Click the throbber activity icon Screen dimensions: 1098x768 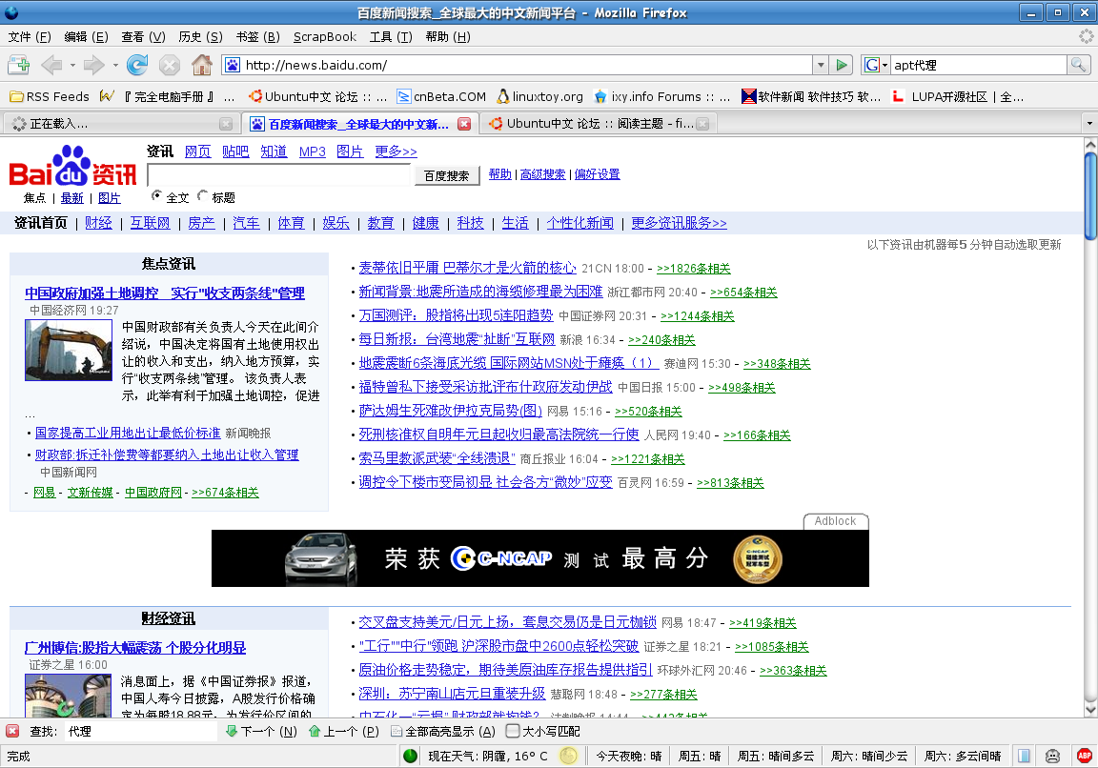tap(1087, 36)
